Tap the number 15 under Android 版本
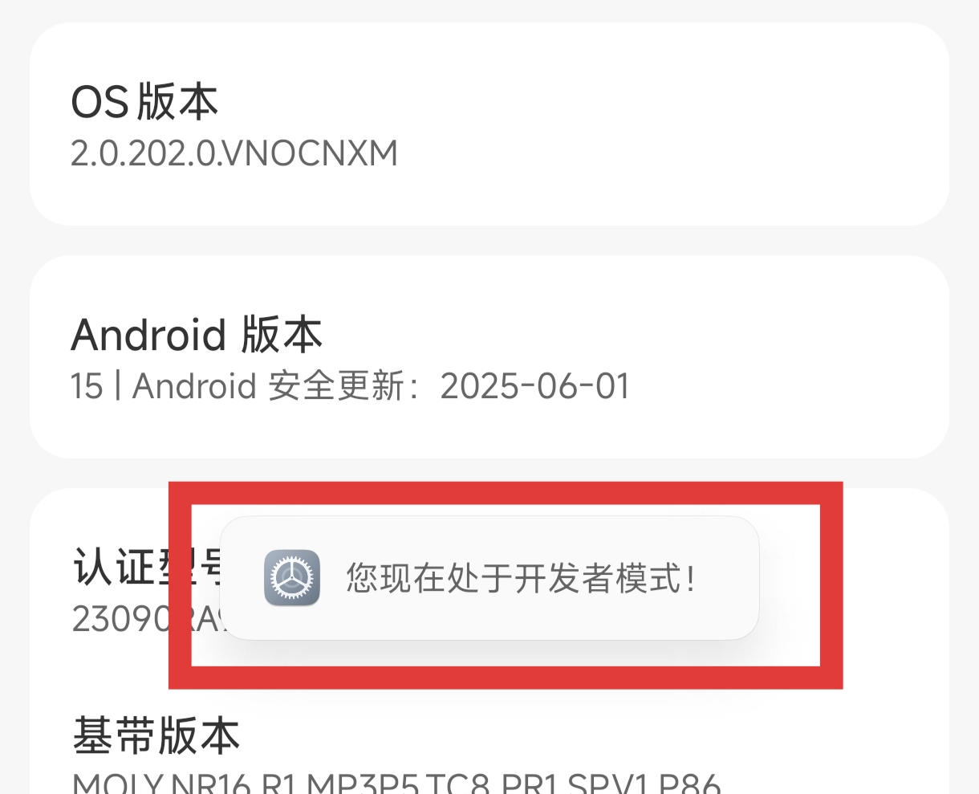 pos(87,387)
